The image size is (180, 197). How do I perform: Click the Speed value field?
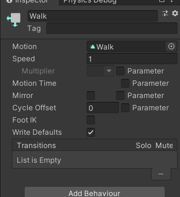click(x=132, y=59)
